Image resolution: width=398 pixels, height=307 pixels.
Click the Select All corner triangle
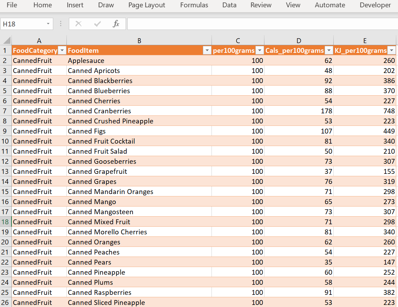click(x=7, y=40)
